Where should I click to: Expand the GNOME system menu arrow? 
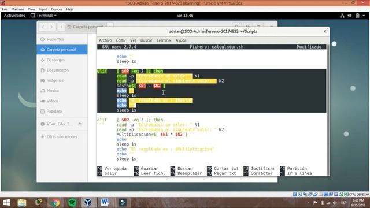pos(364,16)
